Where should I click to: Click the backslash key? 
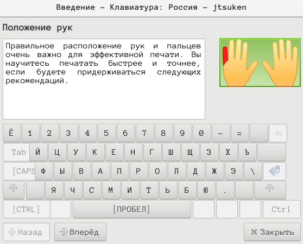253,171
